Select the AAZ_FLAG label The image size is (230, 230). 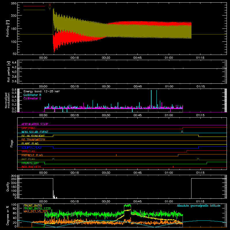pos(28,159)
